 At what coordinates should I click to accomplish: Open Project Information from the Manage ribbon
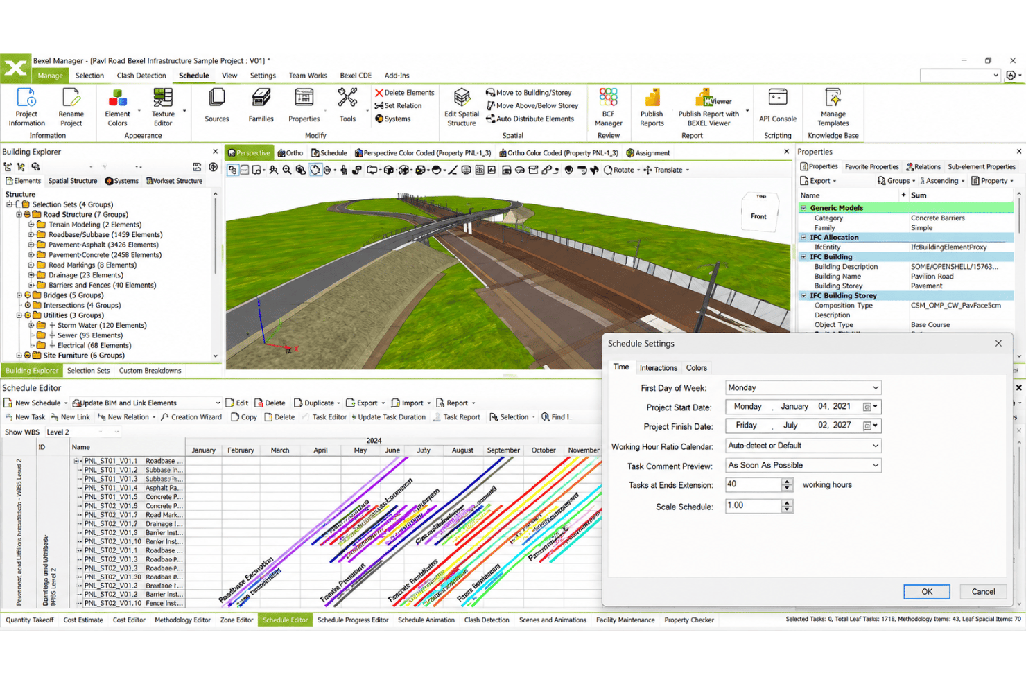[x=26, y=107]
